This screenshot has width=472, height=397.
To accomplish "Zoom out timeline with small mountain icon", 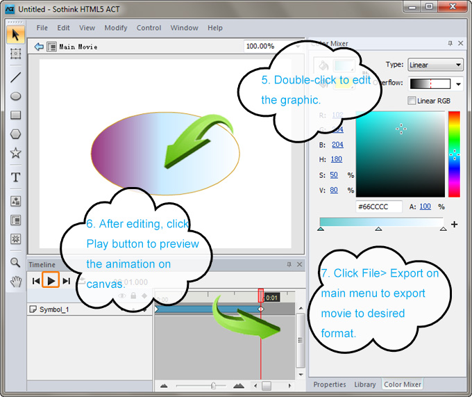I will click(164, 386).
